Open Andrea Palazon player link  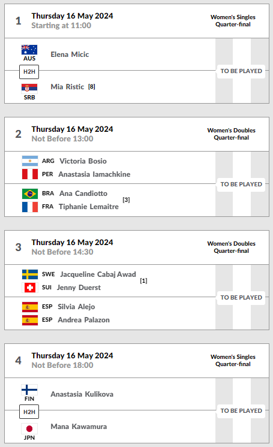(x=83, y=320)
